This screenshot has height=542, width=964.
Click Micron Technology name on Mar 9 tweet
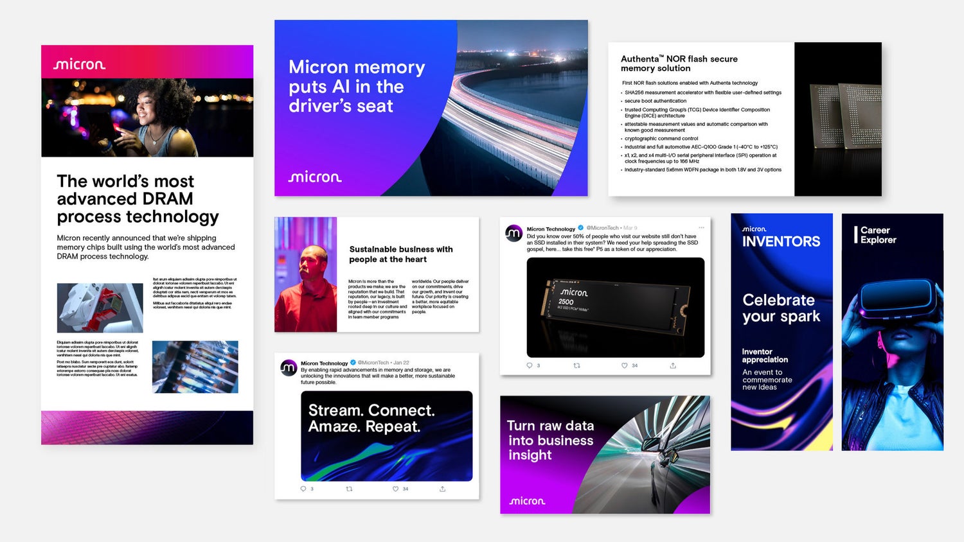coord(551,229)
